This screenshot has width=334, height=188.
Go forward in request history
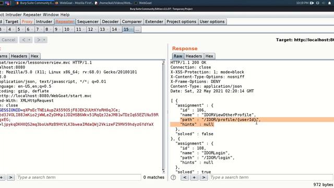click(x=39, y=40)
